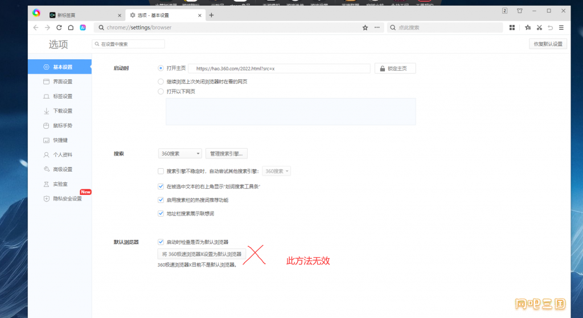Viewport: 583px width, 318px height.
Task: Click the 360 browser logo icon
Action: (36, 13)
